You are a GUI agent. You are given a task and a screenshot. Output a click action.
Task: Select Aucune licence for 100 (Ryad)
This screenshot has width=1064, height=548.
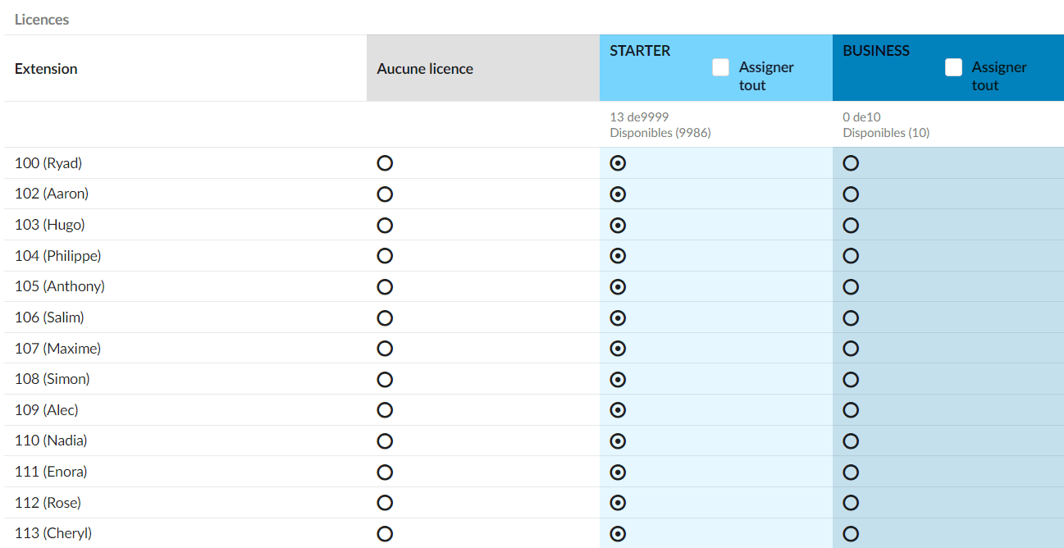point(385,163)
